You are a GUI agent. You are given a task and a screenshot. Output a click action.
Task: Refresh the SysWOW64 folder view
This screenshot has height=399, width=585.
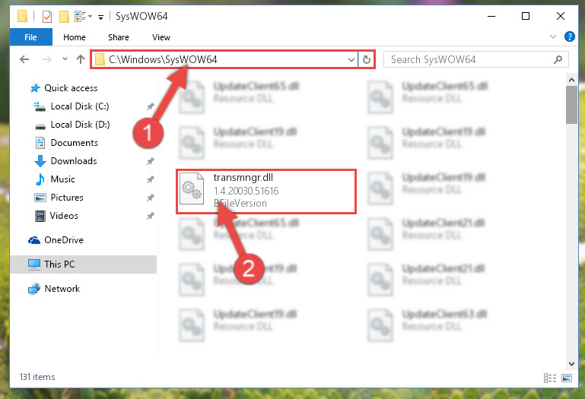coord(367,60)
